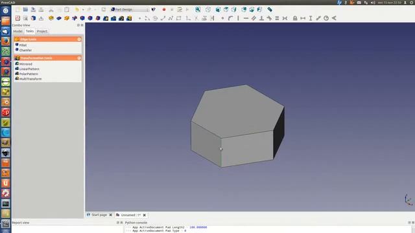Click the Groove tool icon

[75, 18]
